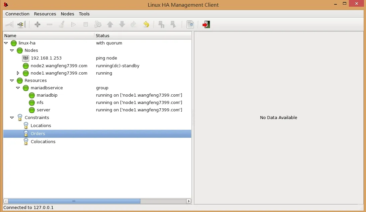
Task: Expand node1.wangfeng7399.com tree node
Action: point(18,73)
